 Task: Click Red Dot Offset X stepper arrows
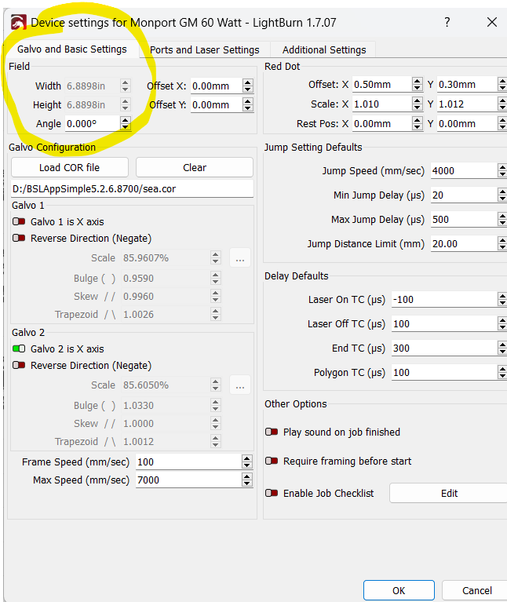(418, 85)
